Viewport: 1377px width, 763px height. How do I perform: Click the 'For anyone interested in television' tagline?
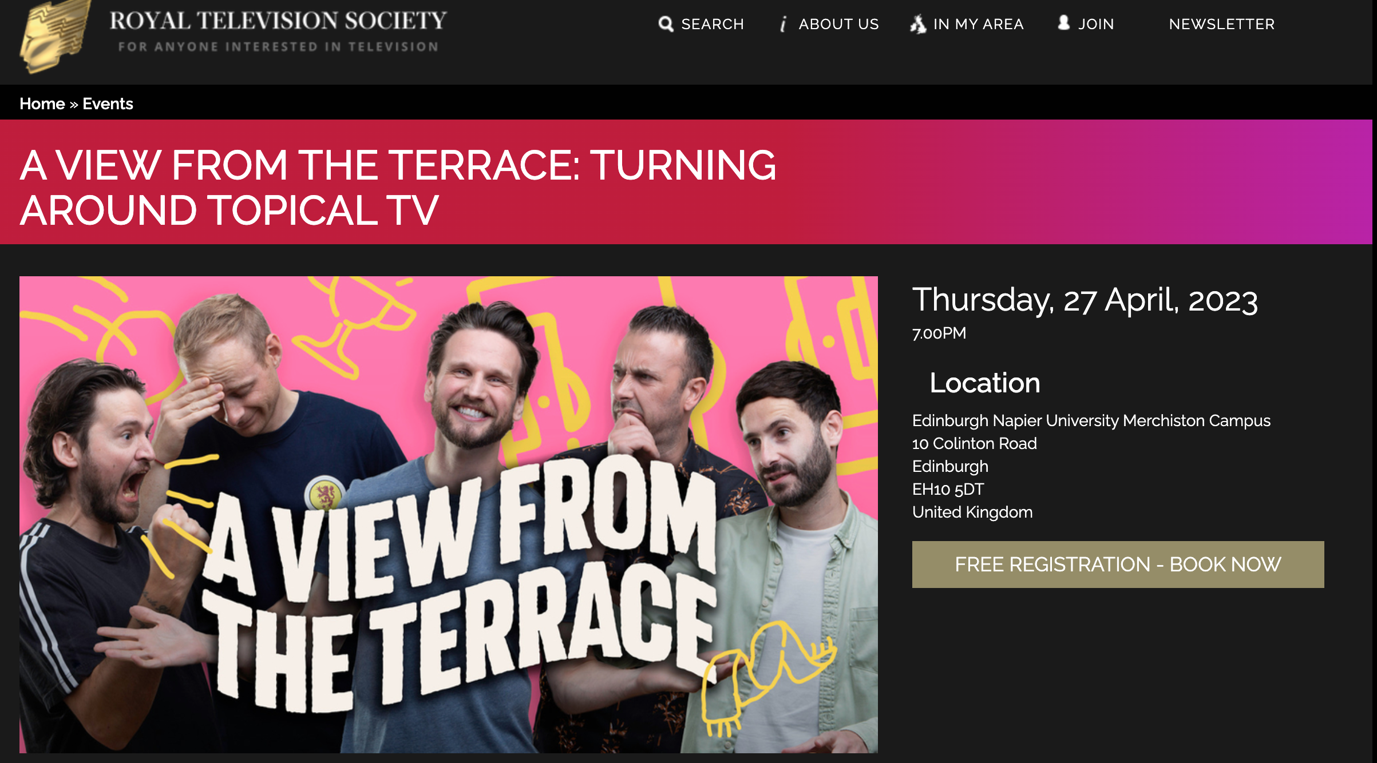(279, 47)
